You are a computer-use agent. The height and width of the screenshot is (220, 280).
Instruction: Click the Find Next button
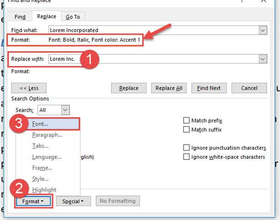209,88
